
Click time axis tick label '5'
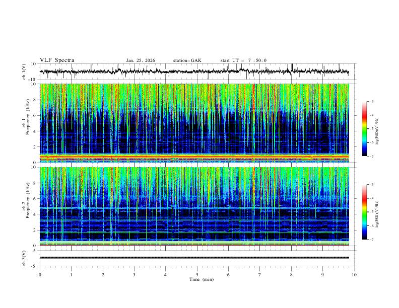pyautogui.click(x=197, y=275)
